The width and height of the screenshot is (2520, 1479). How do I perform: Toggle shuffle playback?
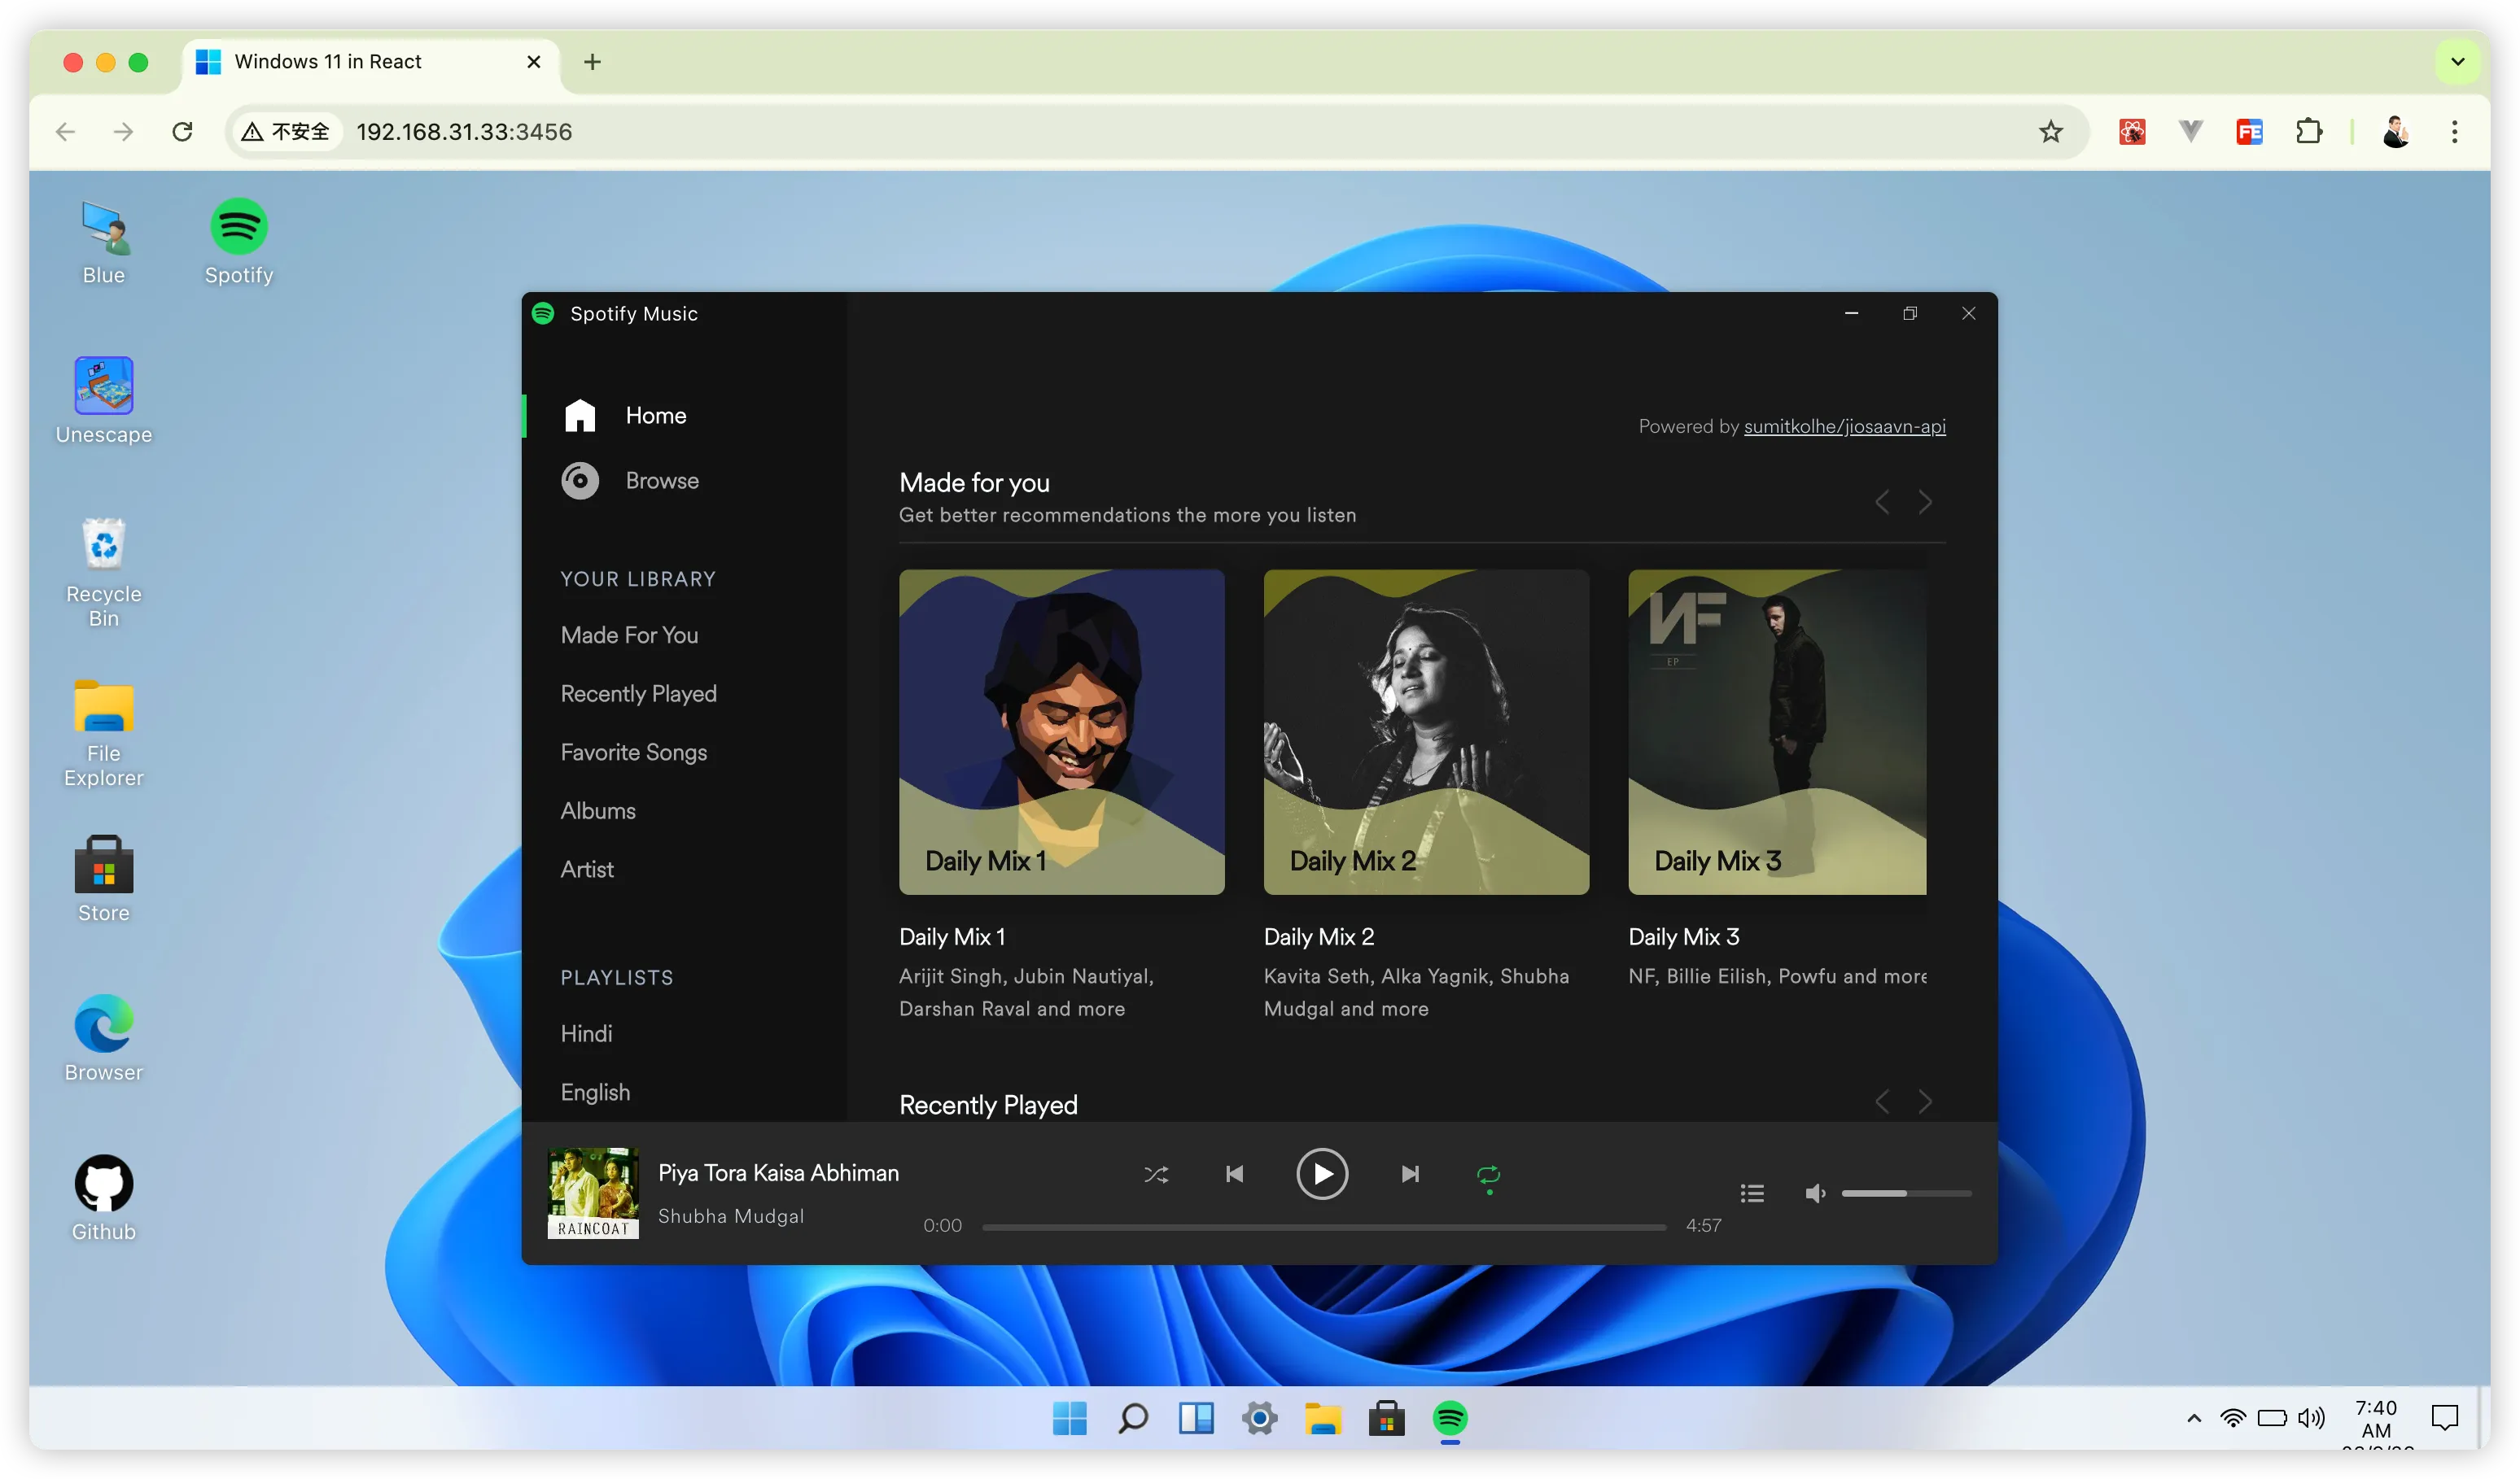click(x=1156, y=1174)
